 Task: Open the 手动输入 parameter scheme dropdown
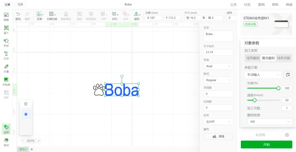(263, 75)
